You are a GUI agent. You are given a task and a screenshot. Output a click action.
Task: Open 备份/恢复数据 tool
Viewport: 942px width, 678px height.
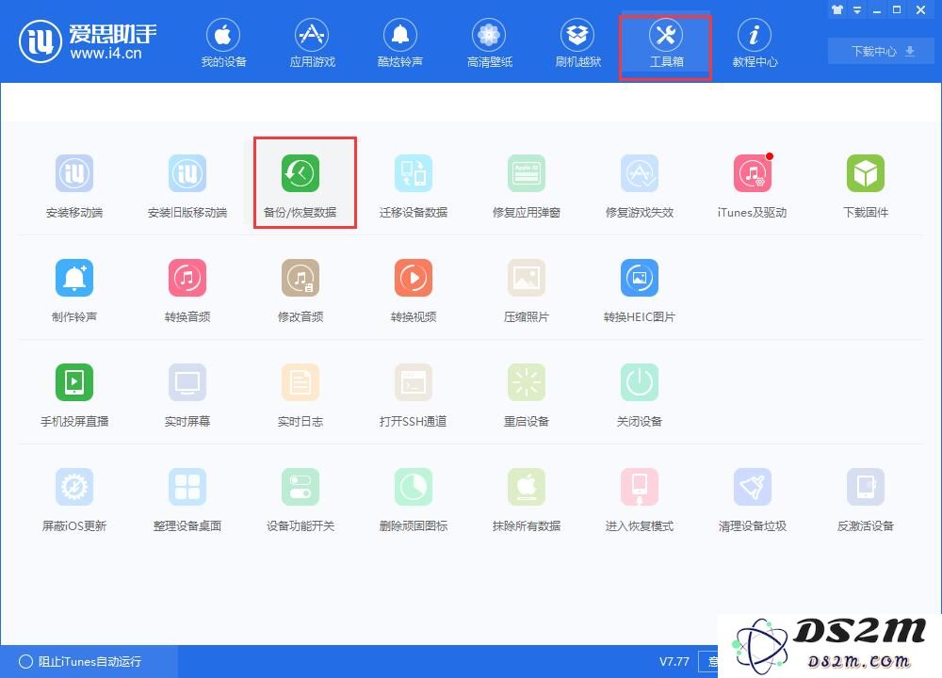tap(300, 186)
